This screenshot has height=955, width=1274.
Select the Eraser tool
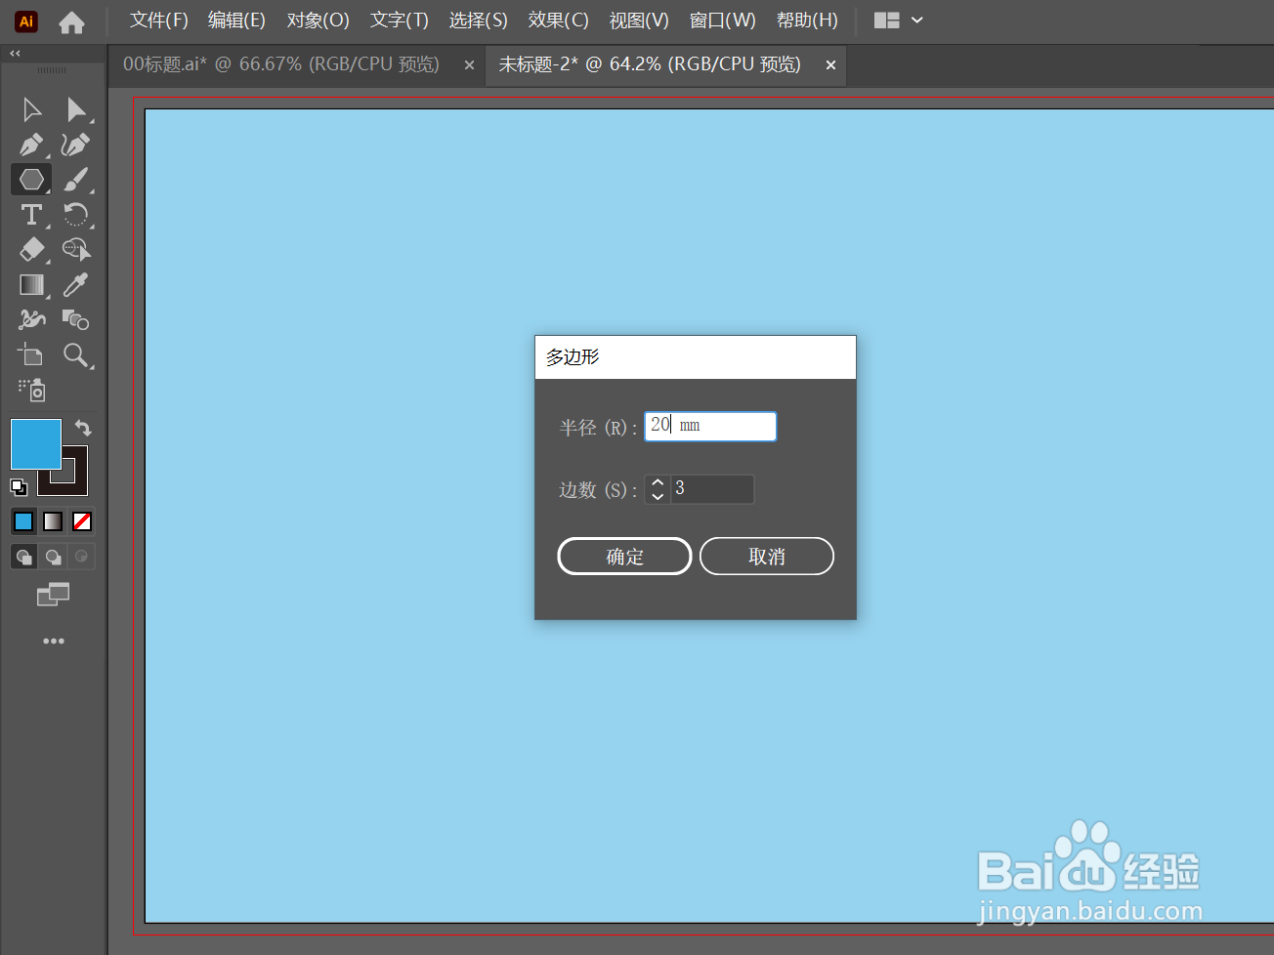point(31,250)
